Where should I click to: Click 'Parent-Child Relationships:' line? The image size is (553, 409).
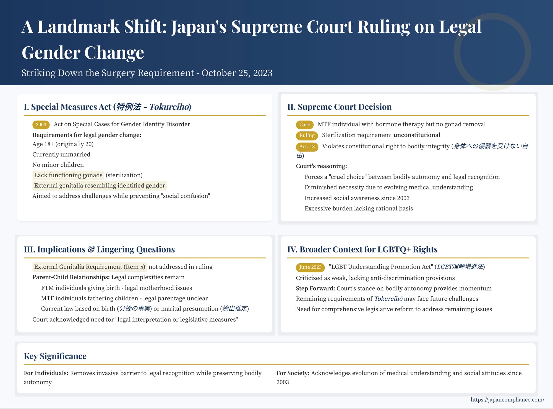click(108, 277)
